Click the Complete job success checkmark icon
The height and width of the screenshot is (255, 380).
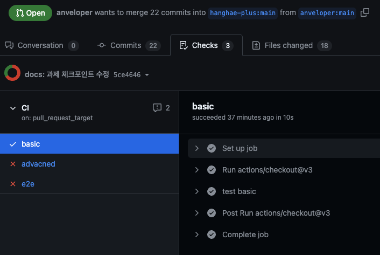tap(212, 235)
